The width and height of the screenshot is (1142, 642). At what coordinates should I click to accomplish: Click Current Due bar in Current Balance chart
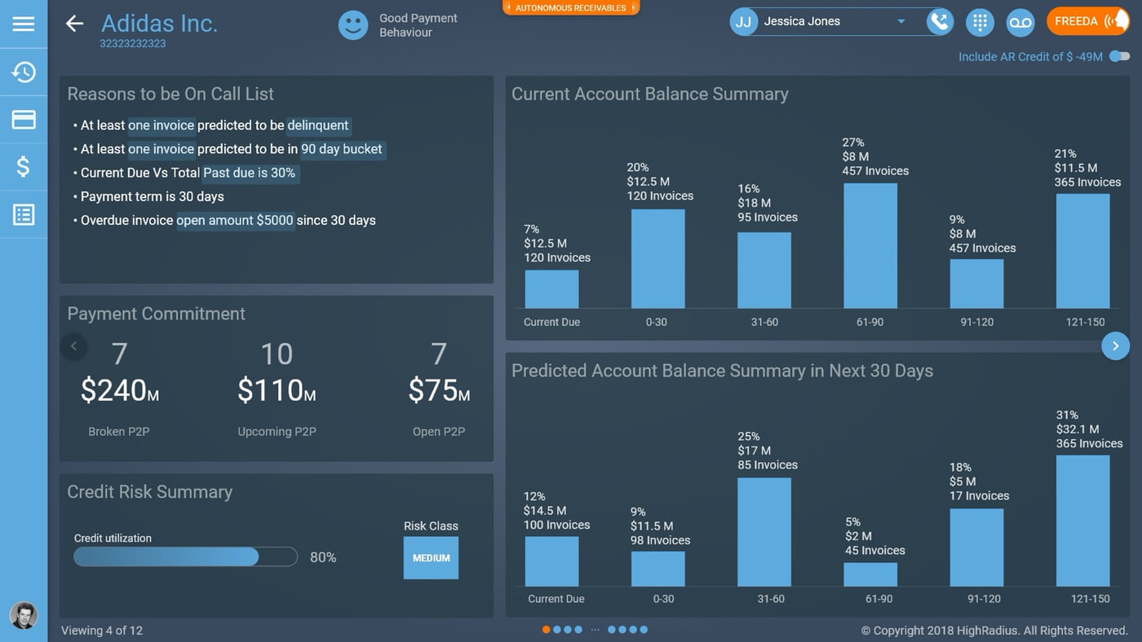[551, 289]
